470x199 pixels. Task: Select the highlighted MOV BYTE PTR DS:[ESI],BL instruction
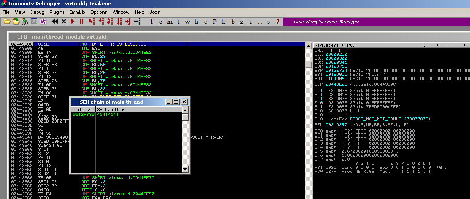(x=157, y=44)
